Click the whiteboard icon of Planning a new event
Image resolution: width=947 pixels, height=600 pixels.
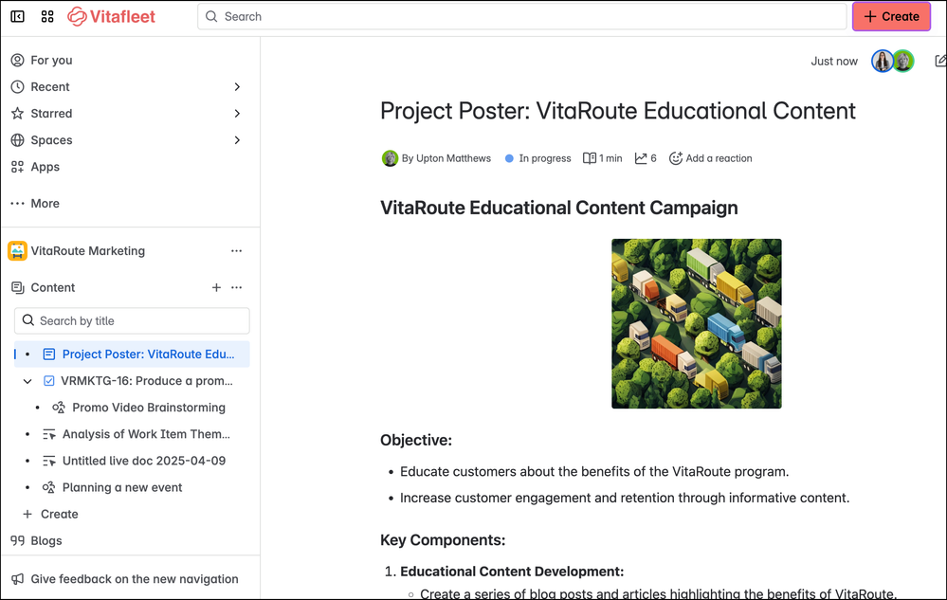tap(49, 487)
